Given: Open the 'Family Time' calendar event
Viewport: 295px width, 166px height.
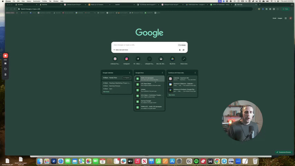Looking at the screenshot, I should (117, 77).
